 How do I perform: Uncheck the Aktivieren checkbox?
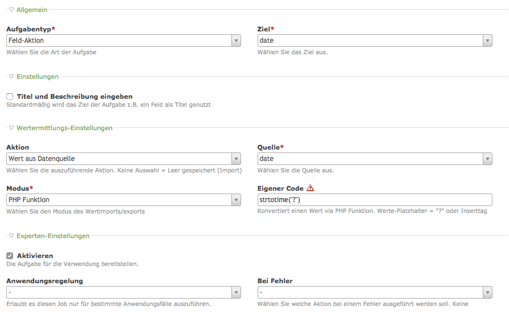pyautogui.click(x=10, y=256)
